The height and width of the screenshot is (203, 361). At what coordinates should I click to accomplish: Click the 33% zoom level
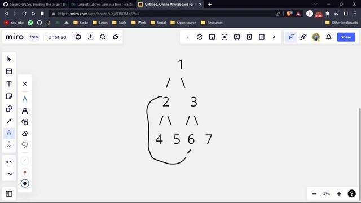(327, 194)
